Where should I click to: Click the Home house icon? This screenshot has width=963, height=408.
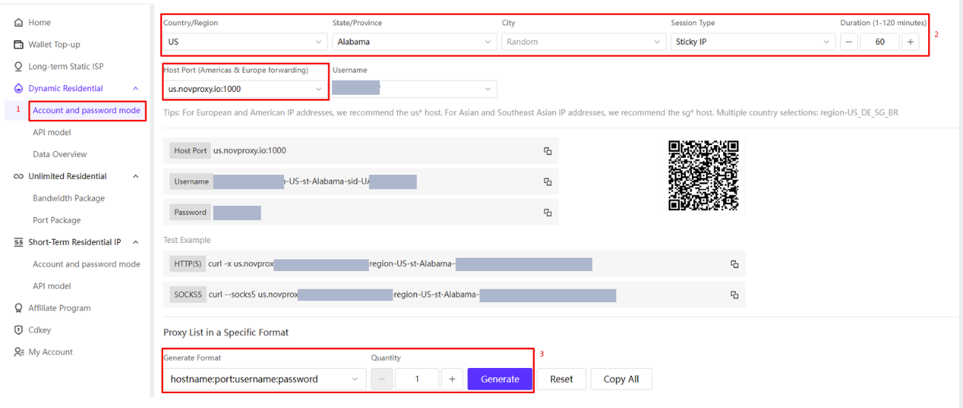click(x=19, y=23)
